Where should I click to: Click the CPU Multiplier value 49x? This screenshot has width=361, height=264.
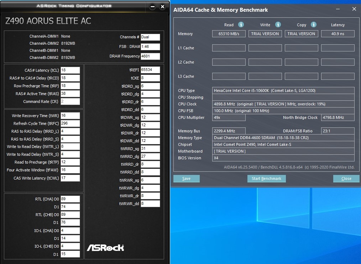pos(229,117)
